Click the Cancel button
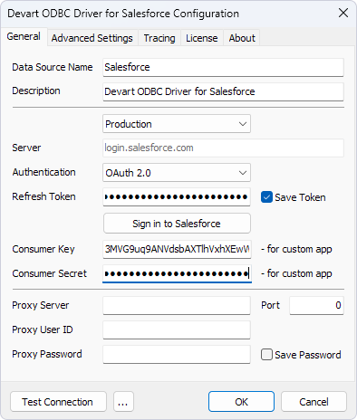 (314, 402)
